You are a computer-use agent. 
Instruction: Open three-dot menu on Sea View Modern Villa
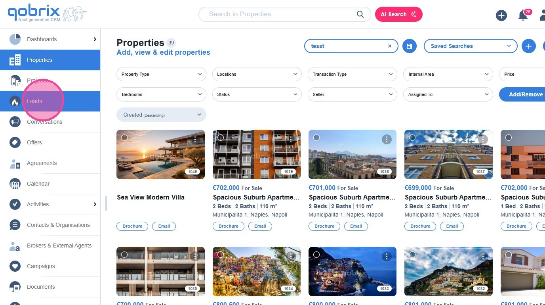point(195,140)
